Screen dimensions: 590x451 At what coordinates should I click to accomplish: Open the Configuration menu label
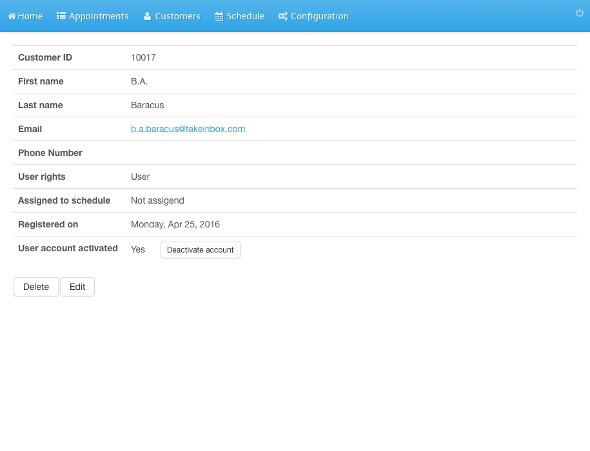tap(319, 17)
